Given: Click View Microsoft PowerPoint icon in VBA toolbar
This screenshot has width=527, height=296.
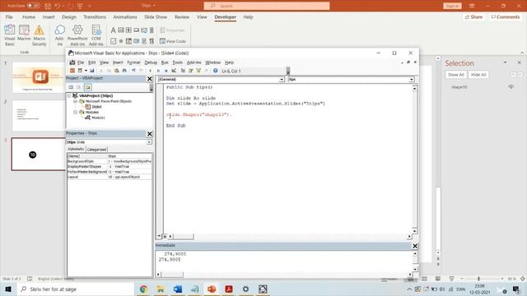Looking at the screenshot, I should click(x=72, y=71).
